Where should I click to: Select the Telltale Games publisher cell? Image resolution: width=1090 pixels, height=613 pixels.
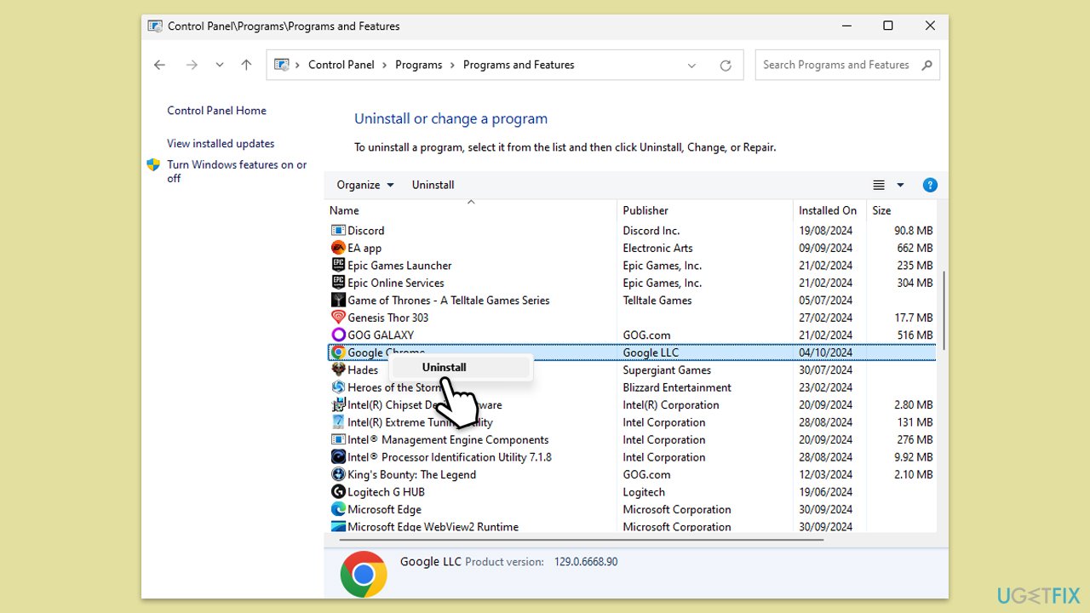pyautogui.click(x=657, y=301)
